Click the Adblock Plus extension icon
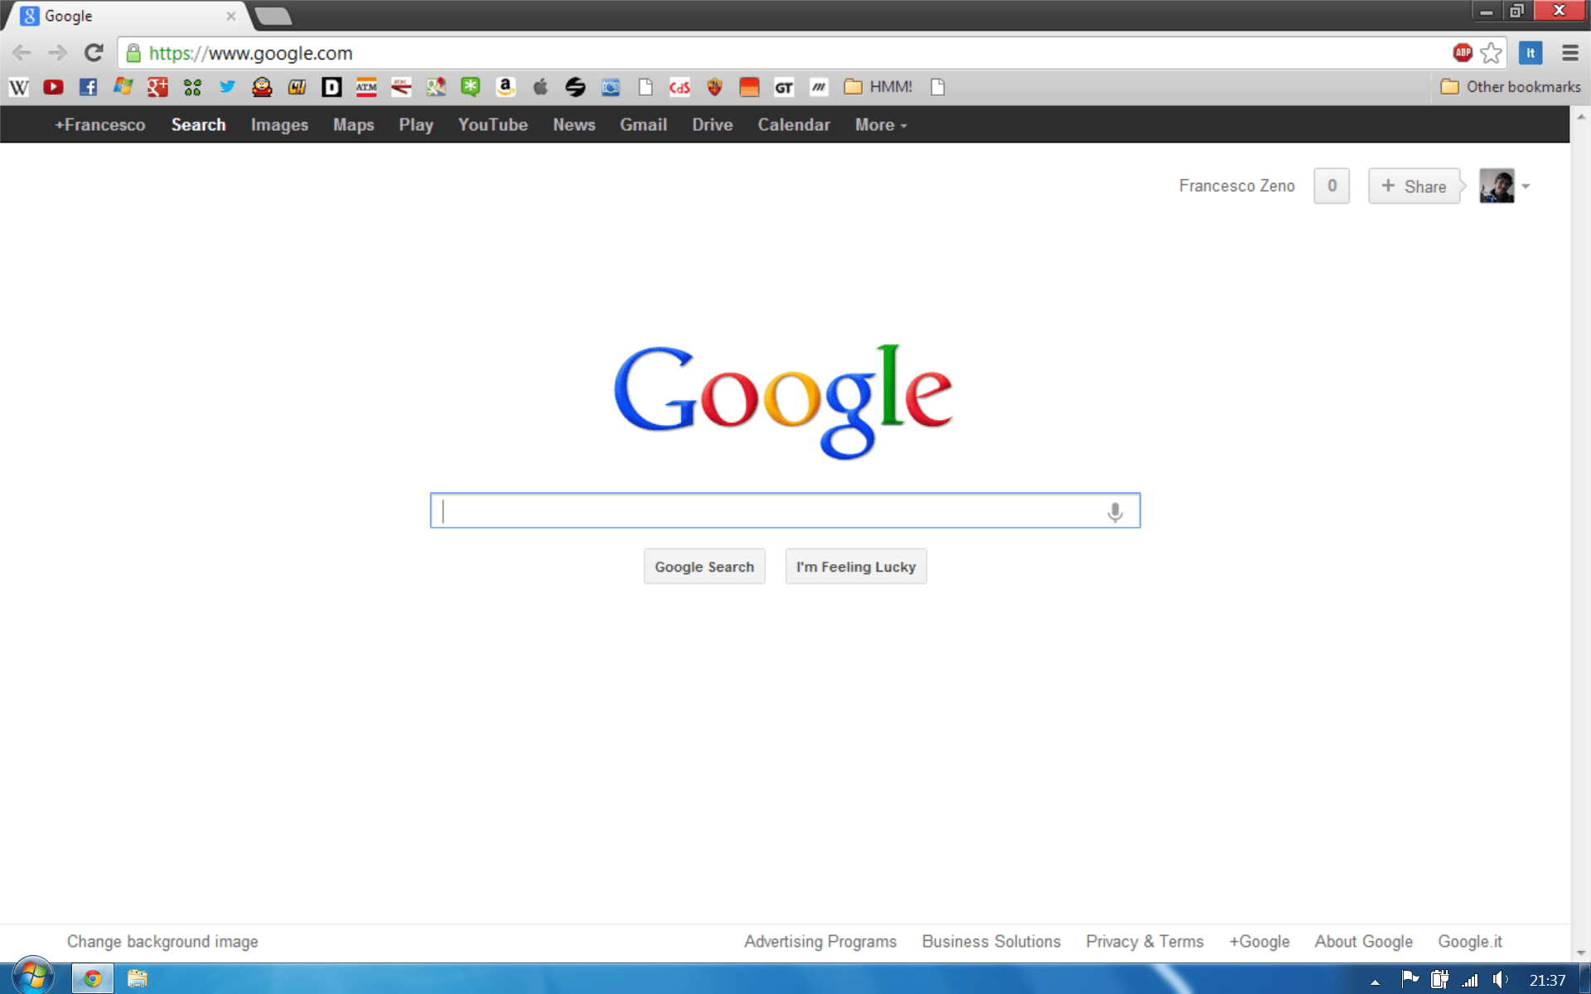Viewport: 1591px width, 994px height. 1462,53
